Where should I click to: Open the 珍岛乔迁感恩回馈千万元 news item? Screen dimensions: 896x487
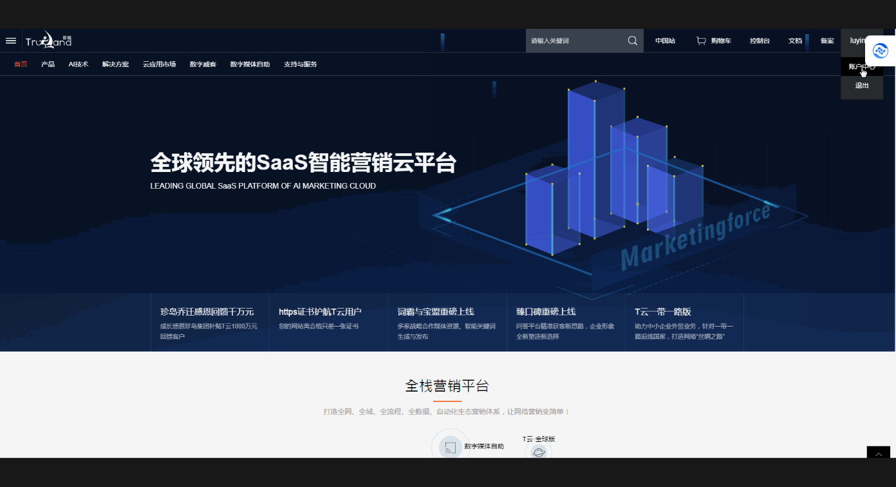[x=207, y=312]
